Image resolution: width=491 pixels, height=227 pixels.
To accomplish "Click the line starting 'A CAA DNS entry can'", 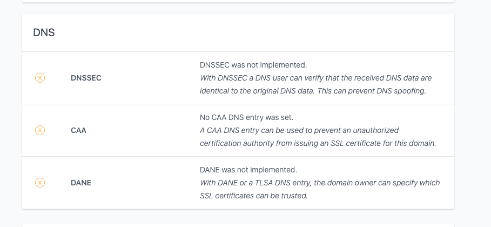I will pyautogui.click(x=299, y=130).
